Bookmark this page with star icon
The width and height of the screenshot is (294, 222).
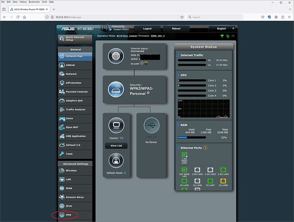(182, 17)
